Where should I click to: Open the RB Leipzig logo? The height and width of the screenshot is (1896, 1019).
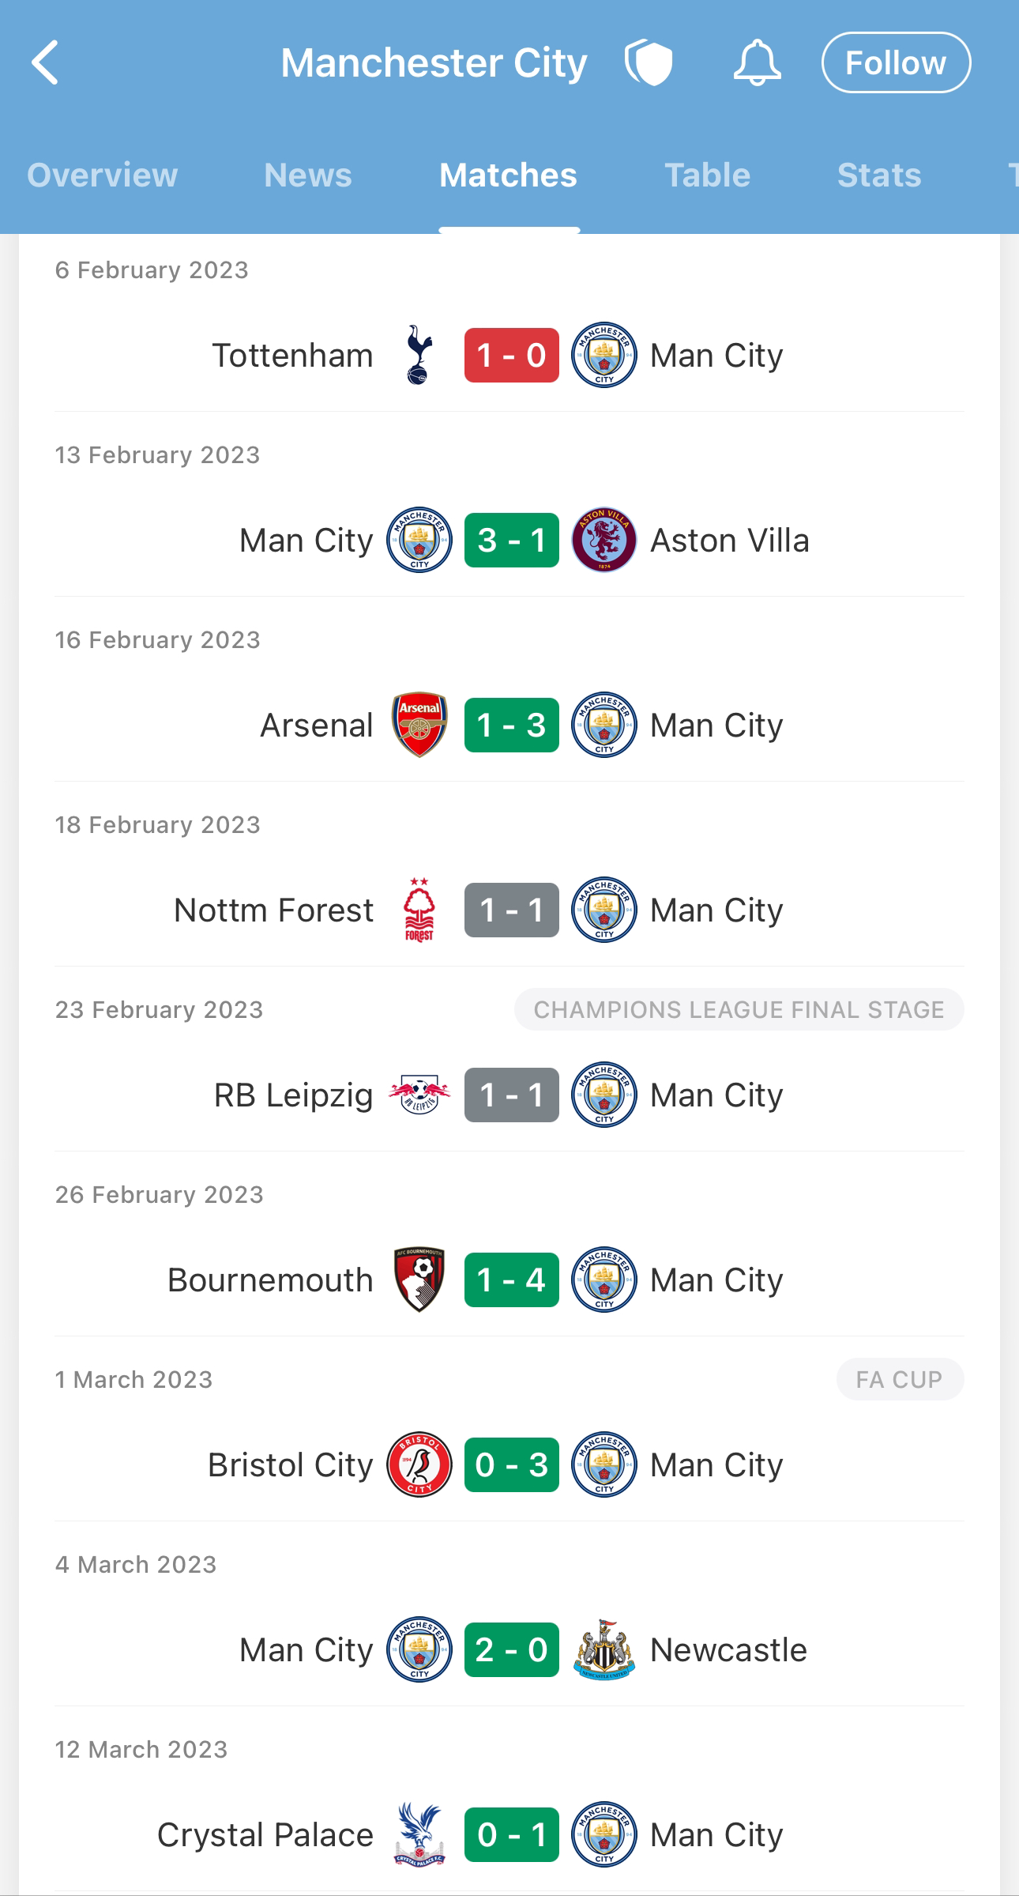[419, 1095]
